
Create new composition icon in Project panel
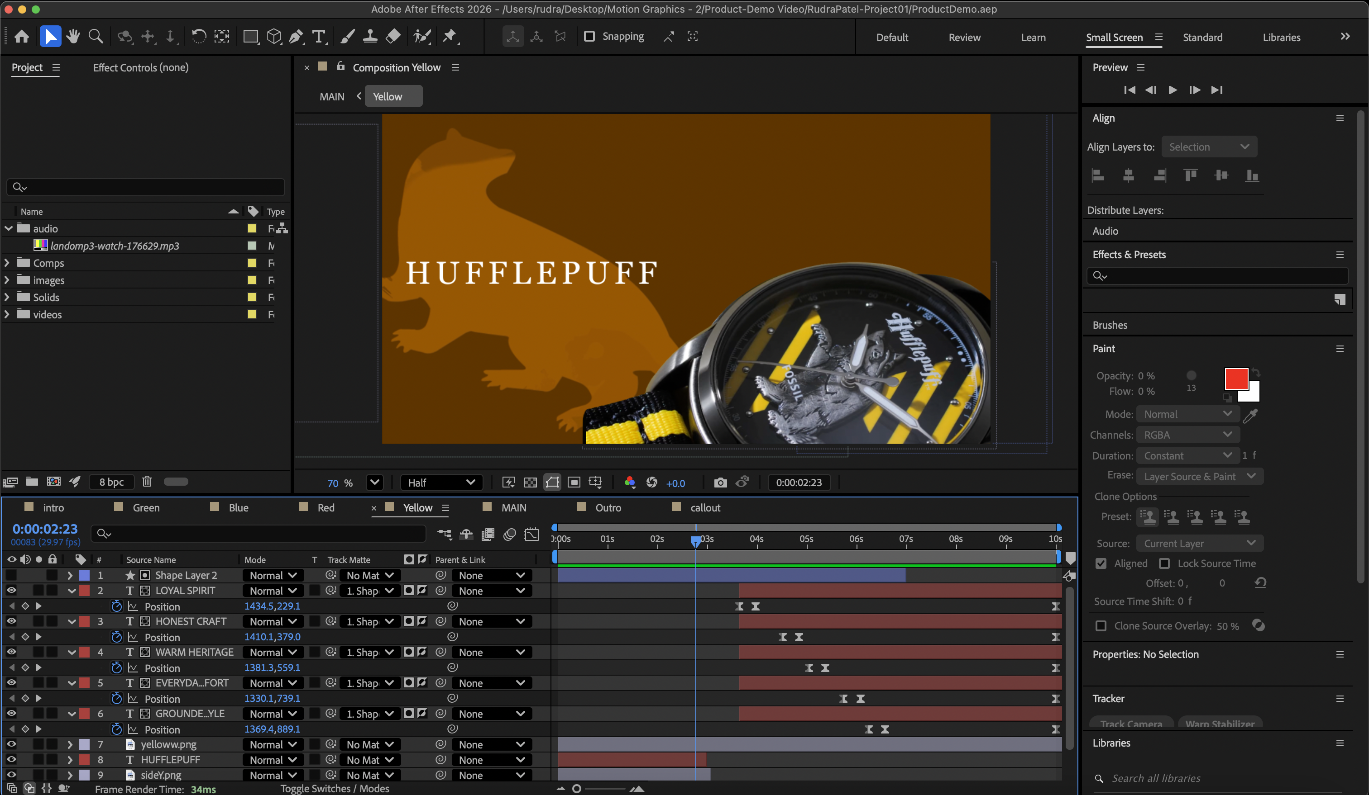tap(54, 481)
